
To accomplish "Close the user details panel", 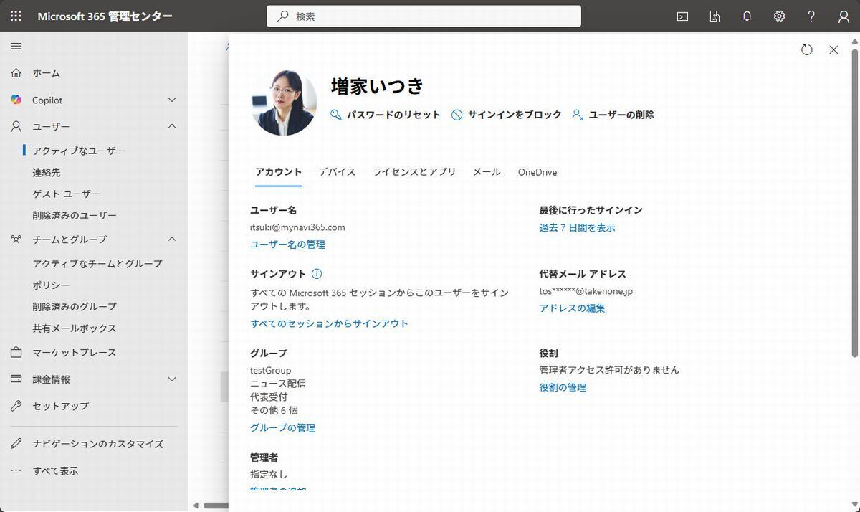I will pos(833,49).
